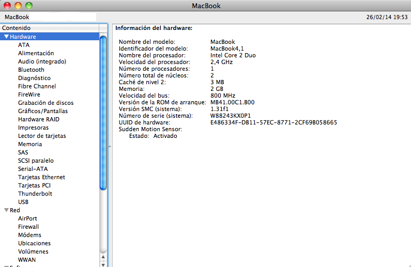Click the hardware UUID value
Screen dimensions: 411x267
(x=273, y=122)
